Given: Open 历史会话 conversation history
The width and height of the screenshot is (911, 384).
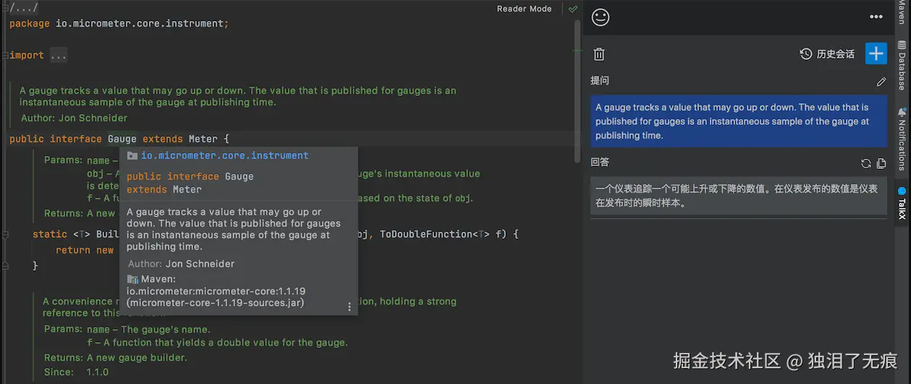Looking at the screenshot, I should (827, 54).
